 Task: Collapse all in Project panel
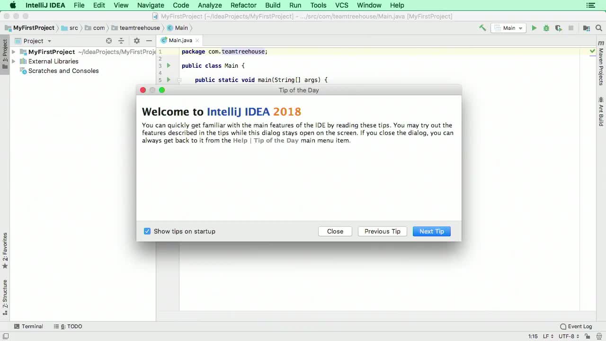[121, 41]
